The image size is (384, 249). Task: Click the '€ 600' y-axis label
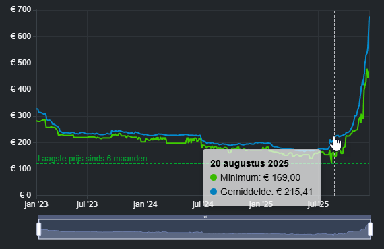coord(21,36)
